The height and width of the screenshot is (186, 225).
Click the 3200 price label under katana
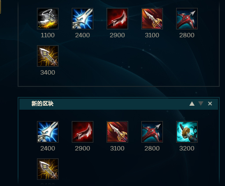click(187, 148)
